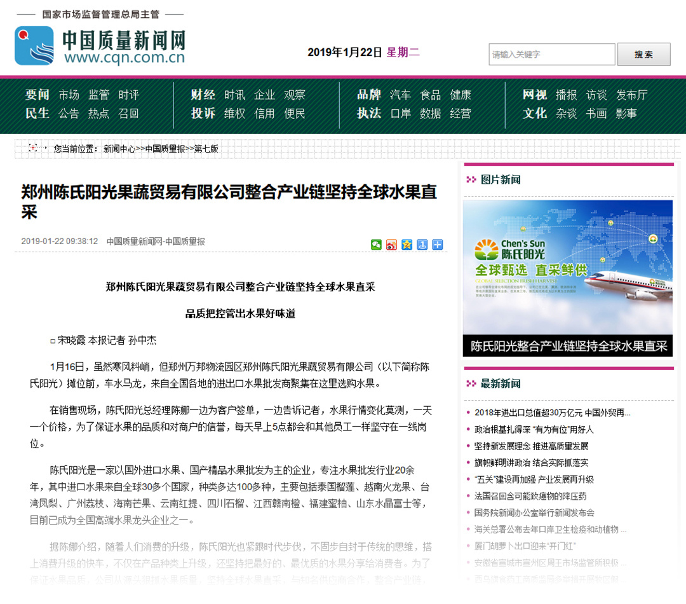Screen dimensions: 686x604
Task: Open the 投诉 navigation section
Action: 203,113
